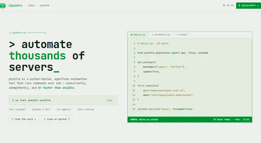Click the green word 'thousands' in the heading
This screenshot has height=143, width=261.
[37, 56]
